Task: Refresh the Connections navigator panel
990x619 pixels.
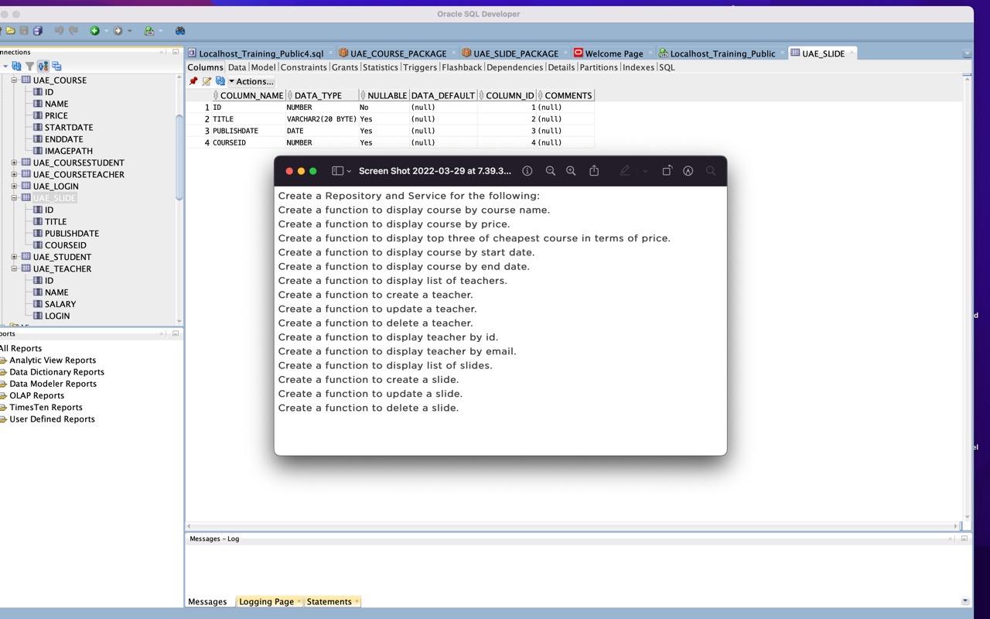Action: pos(17,66)
